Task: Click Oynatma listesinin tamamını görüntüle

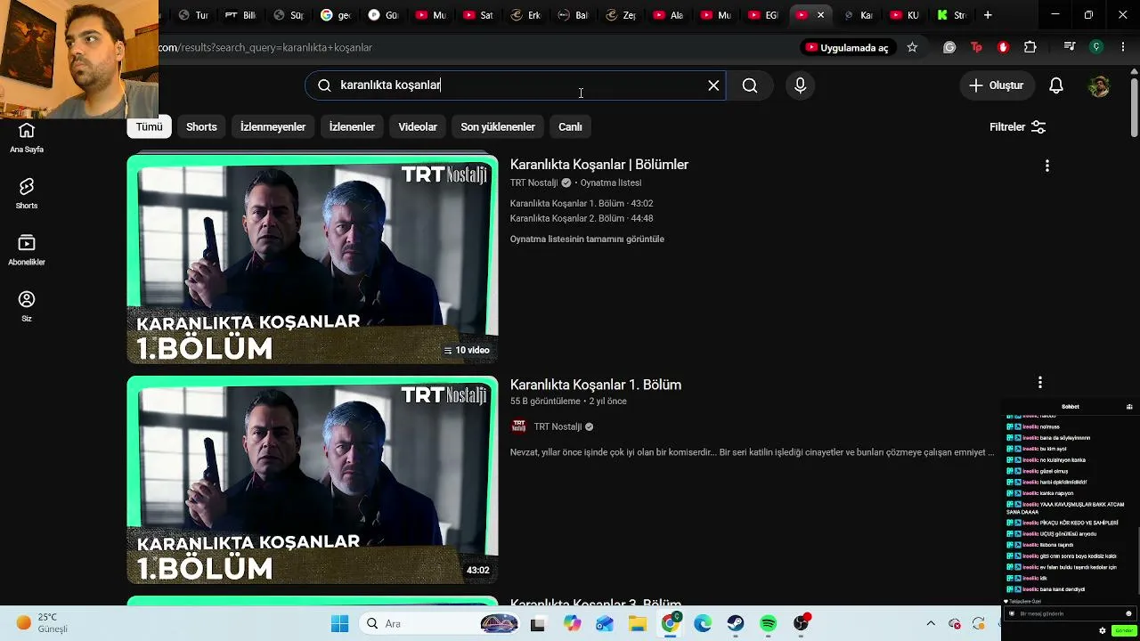Action: click(587, 239)
